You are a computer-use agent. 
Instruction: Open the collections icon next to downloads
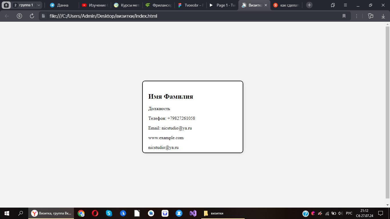(x=371, y=16)
